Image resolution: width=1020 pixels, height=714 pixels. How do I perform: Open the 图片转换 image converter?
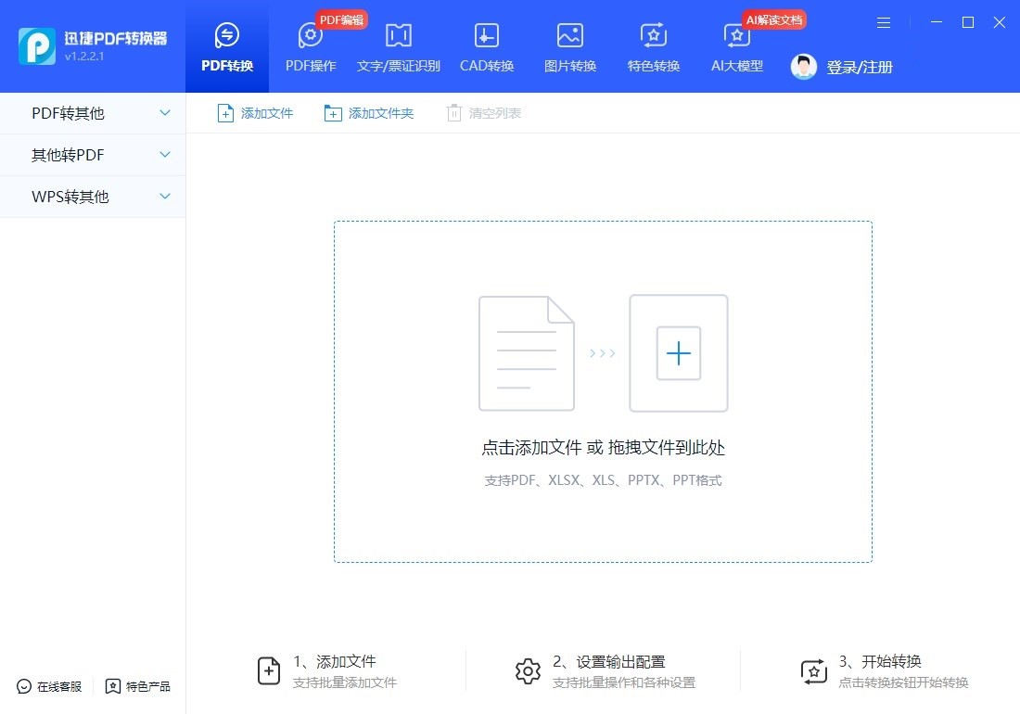569,46
